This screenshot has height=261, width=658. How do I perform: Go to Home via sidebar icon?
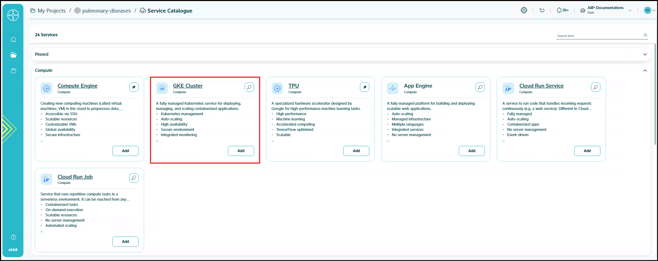click(x=13, y=39)
